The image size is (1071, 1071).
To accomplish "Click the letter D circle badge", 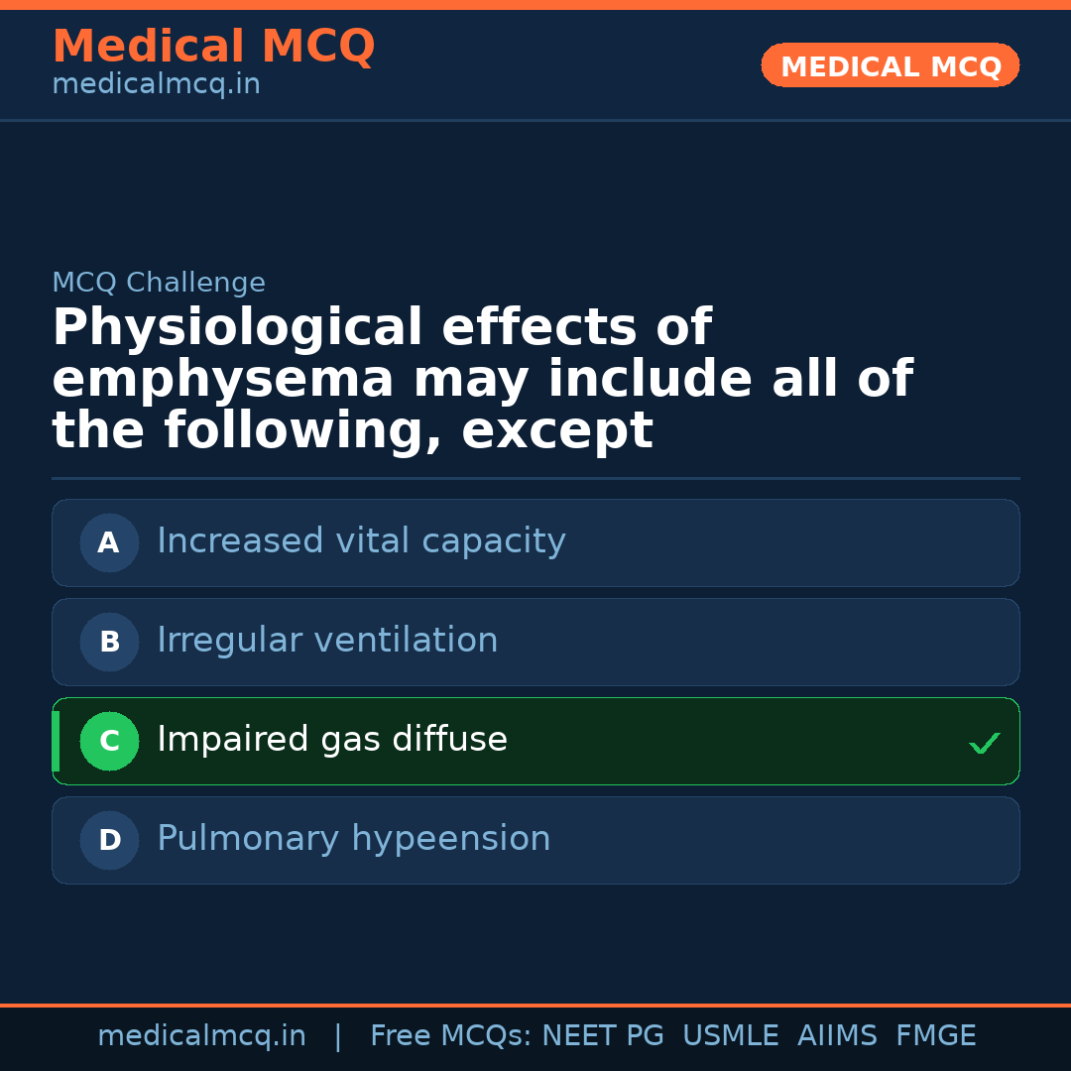I will pos(109,840).
